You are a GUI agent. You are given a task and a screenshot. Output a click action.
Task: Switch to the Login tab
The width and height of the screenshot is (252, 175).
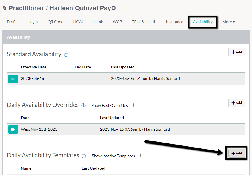click(x=33, y=22)
